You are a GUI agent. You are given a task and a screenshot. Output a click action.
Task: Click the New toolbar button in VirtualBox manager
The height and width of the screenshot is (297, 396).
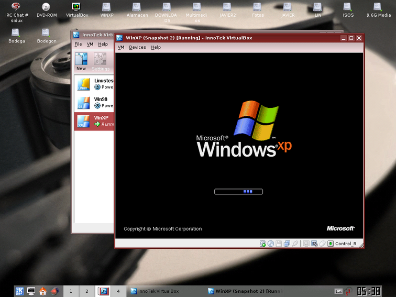(x=81, y=62)
